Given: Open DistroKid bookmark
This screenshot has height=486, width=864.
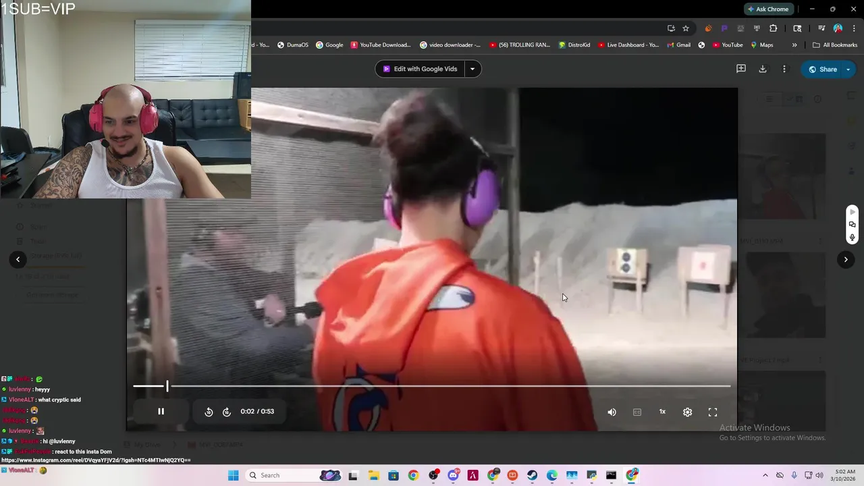Looking at the screenshot, I should (x=574, y=45).
